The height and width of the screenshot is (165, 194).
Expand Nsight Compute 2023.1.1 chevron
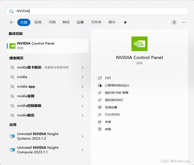coord(82,150)
